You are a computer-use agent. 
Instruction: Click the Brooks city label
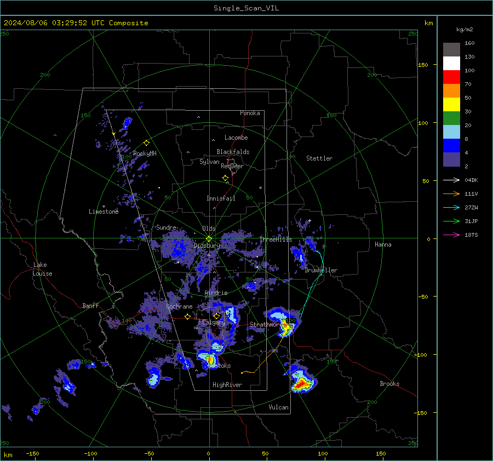(389, 384)
